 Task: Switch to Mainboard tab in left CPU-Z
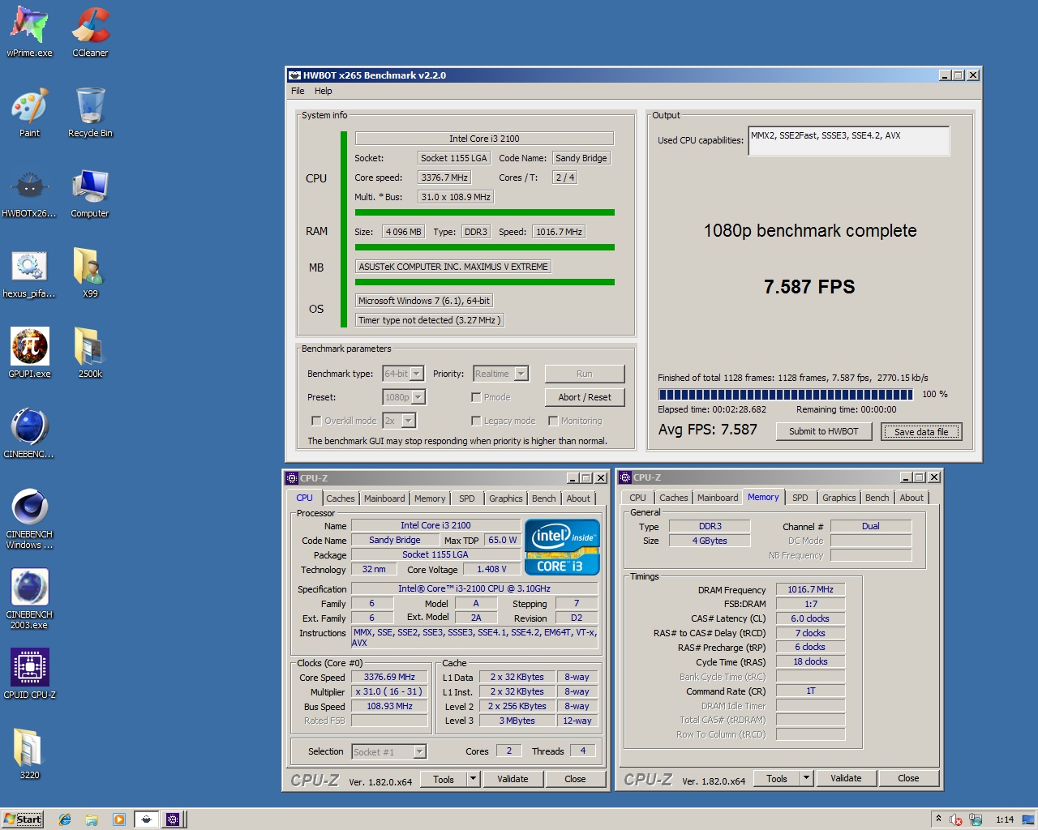tap(384, 498)
